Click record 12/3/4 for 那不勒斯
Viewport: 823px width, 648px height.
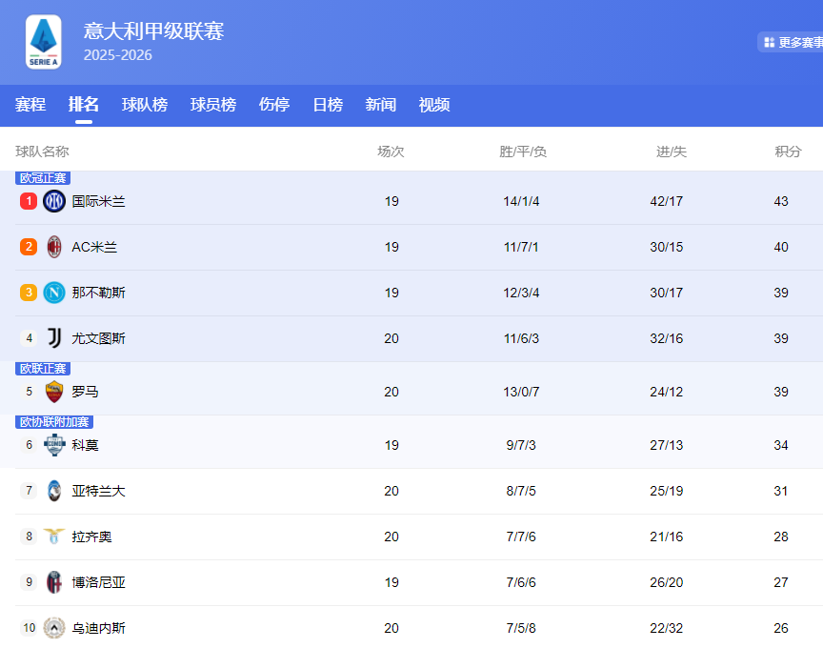521,293
